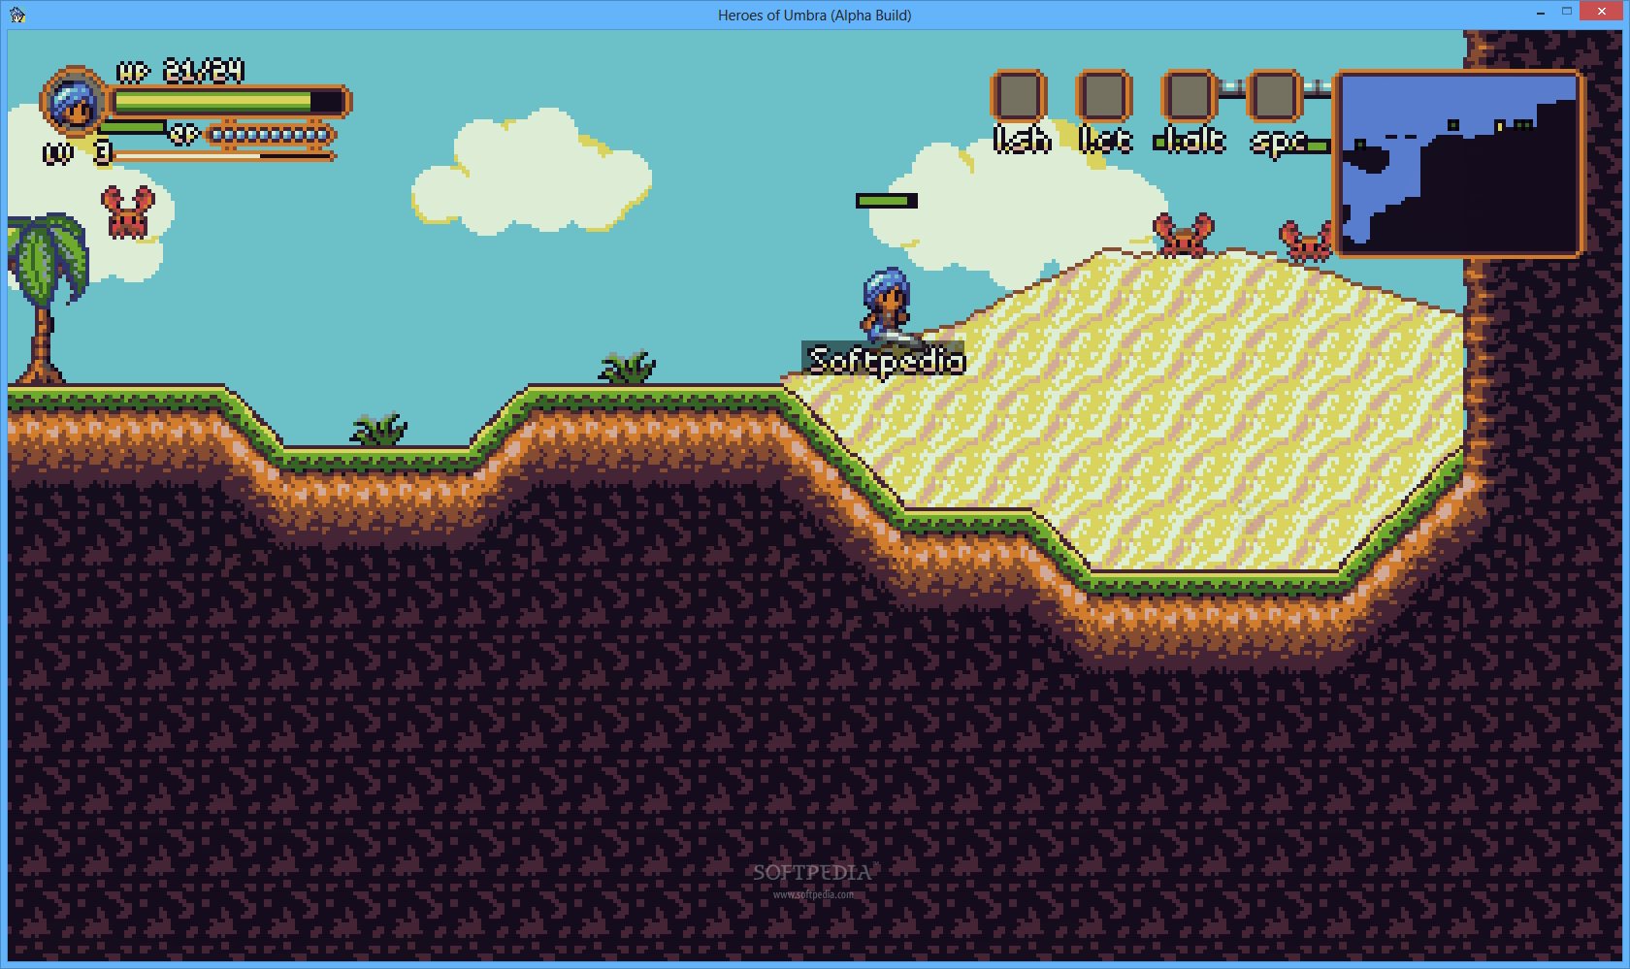Click the experience bar beside level 3
The image size is (1630, 969).
[224, 155]
